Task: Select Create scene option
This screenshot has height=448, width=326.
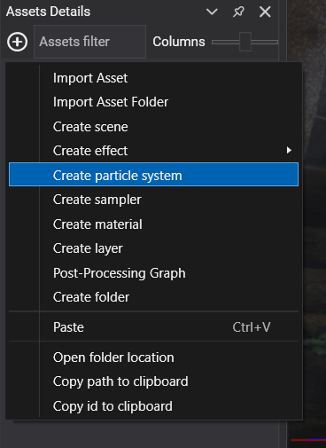Action: tap(153, 127)
